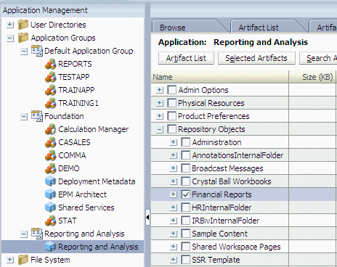Check the Broadcast Messages checkbox
Image resolution: width=337 pixels, height=267 pixels.
click(185, 168)
